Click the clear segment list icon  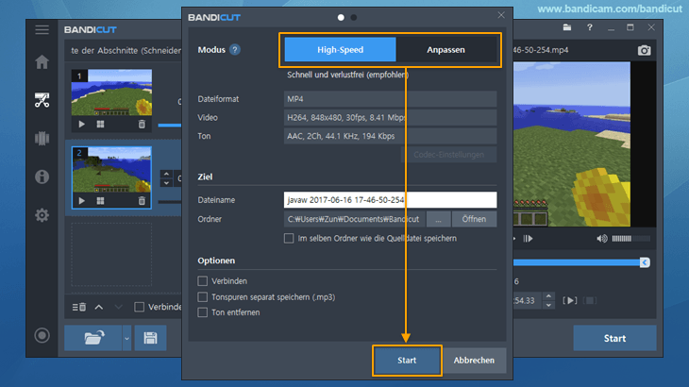79,307
